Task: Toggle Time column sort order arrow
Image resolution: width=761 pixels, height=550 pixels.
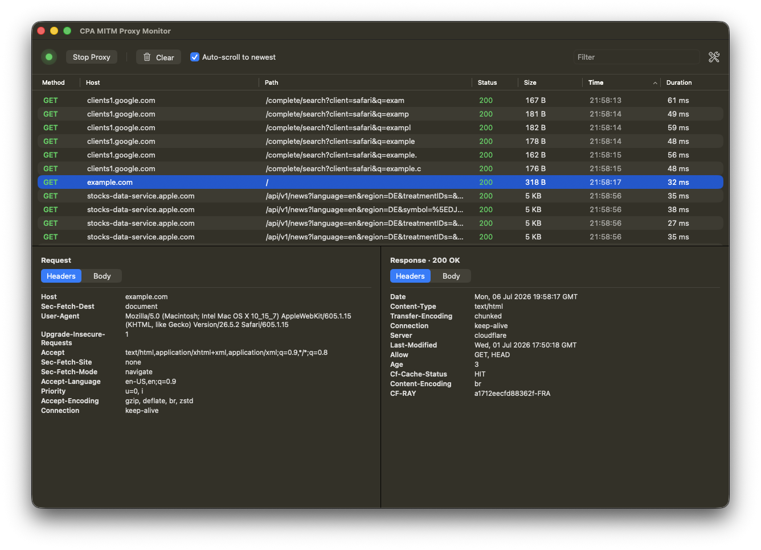Action: (x=655, y=83)
